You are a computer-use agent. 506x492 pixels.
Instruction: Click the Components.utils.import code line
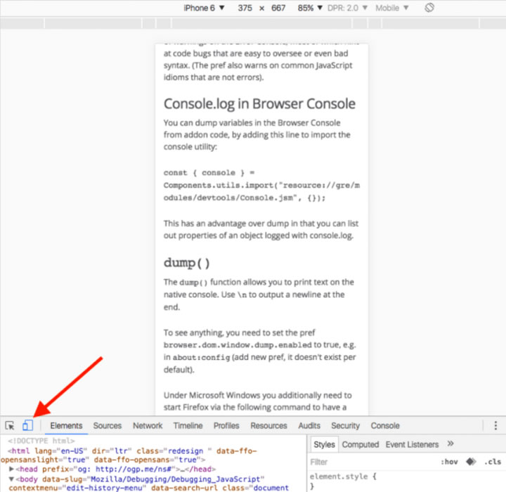tap(261, 185)
